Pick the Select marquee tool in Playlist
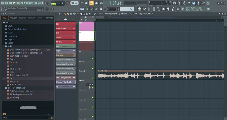Screen dimensions: 227x120 pyautogui.click(x=84, y=14)
